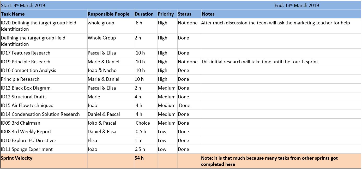Select the ID15 Air Flow techniques cell
Screen dimensions: 362x169
click(27, 105)
